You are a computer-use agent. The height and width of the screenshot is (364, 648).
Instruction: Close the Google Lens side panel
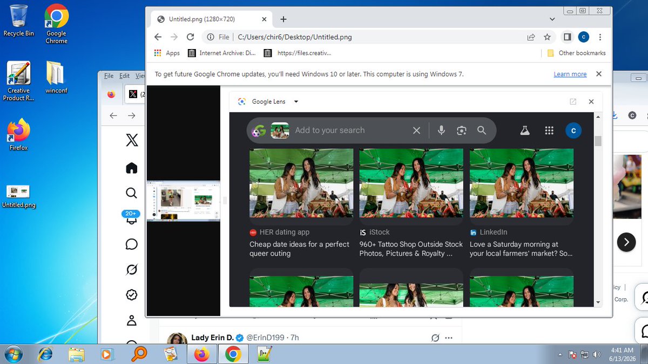pyautogui.click(x=591, y=101)
